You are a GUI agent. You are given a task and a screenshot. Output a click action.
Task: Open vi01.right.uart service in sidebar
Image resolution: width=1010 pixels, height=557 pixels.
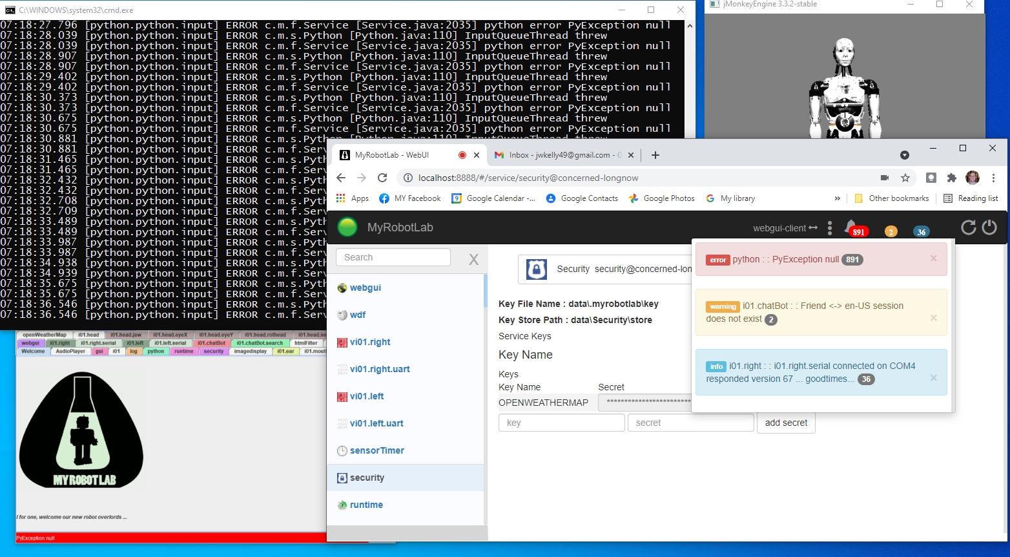coord(380,369)
